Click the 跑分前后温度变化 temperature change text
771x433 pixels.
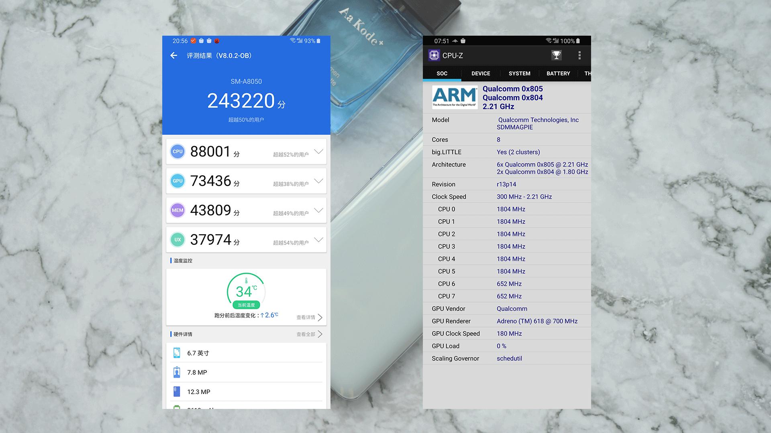[x=246, y=316]
